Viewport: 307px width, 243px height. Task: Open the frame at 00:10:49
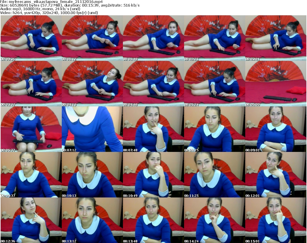(x=153, y=175)
